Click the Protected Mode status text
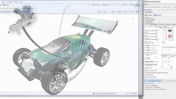Image resolution: width=176 pixels, height=99 pixels. click(109, 94)
